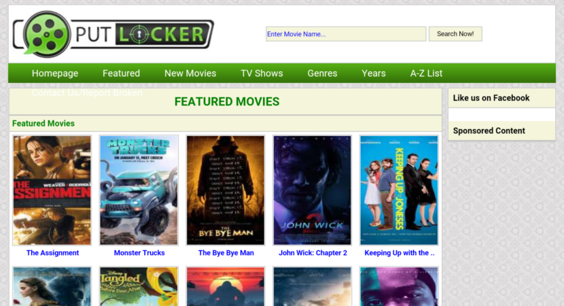Open the gorilla sunset movie poster
This screenshot has height=306, width=564.
coord(226,286)
